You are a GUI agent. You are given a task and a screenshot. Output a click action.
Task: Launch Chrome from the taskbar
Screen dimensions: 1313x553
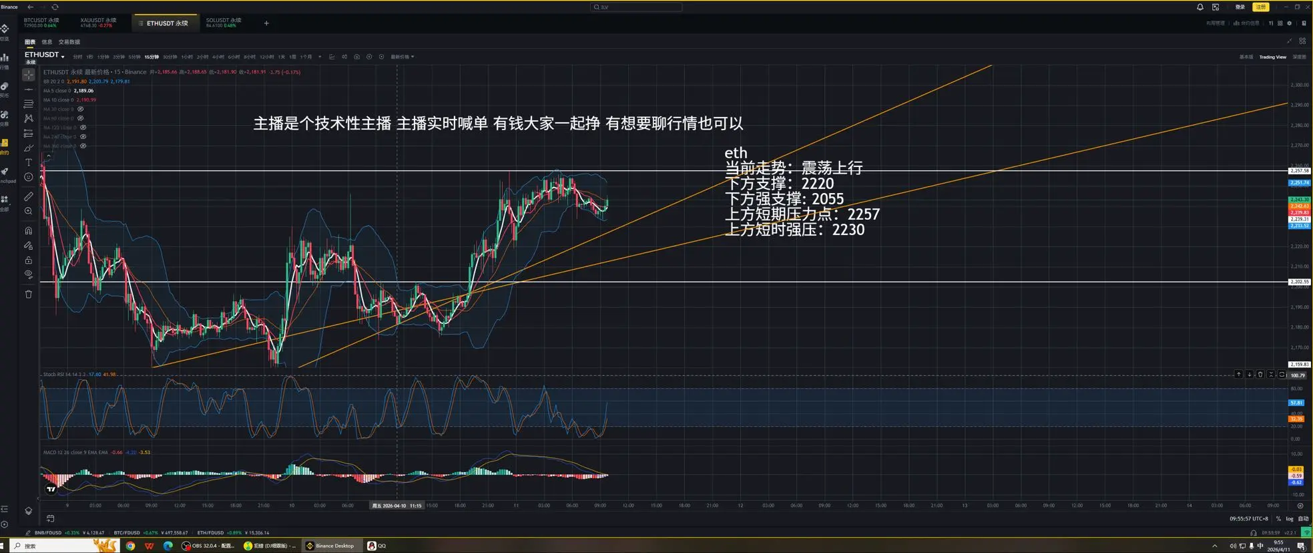pos(131,546)
